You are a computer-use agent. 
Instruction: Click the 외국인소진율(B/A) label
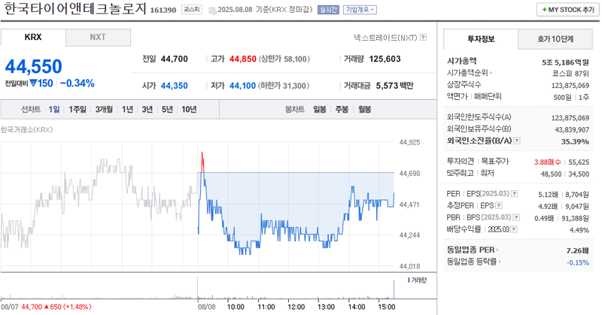pyautogui.click(x=479, y=141)
